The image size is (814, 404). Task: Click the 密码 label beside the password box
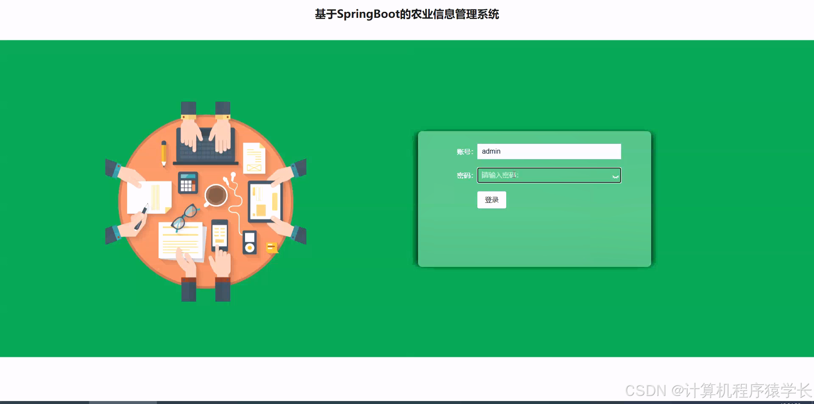pyautogui.click(x=464, y=175)
